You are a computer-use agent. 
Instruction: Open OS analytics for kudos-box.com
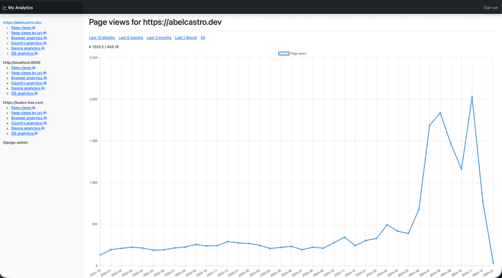[x=22, y=133]
